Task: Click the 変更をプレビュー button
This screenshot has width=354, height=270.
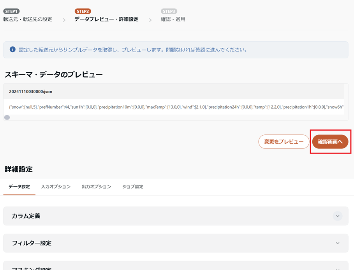Action: pos(284,141)
